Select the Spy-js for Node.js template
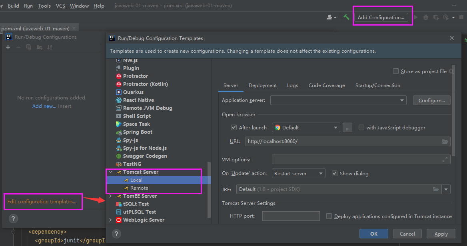Image resolution: width=467 pixels, height=246 pixels. [x=145, y=148]
